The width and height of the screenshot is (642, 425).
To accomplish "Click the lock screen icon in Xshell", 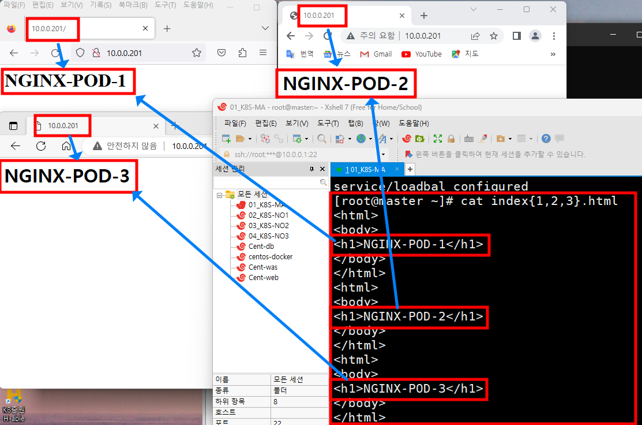I will [451, 139].
